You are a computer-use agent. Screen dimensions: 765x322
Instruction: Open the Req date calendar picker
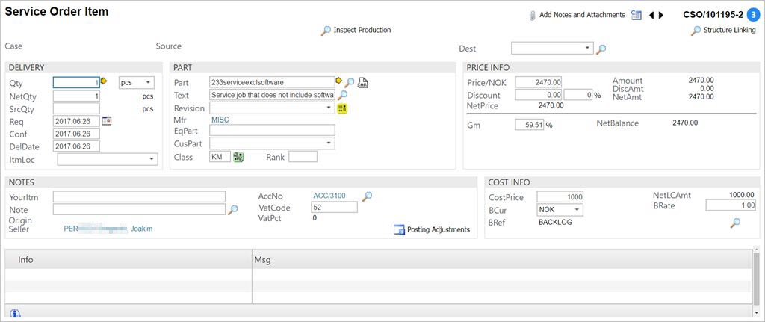click(x=106, y=121)
